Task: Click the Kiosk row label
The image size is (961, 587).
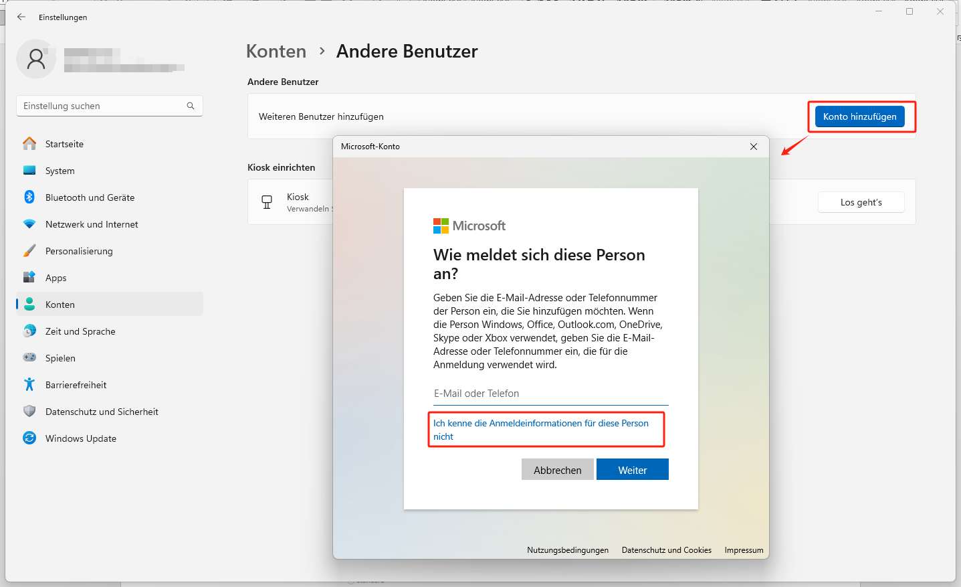Action: click(x=298, y=197)
